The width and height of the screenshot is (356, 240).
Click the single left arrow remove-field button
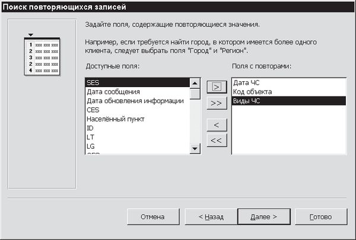coord(217,124)
